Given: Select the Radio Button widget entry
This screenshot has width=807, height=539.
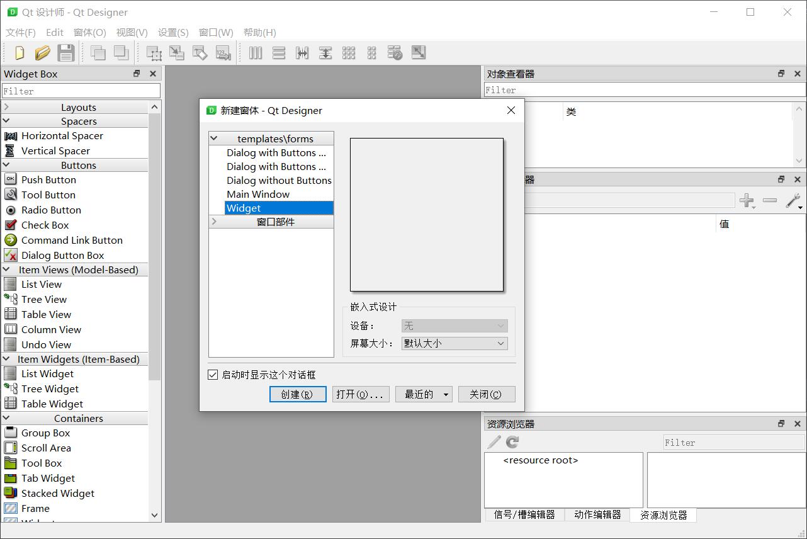Looking at the screenshot, I should pyautogui.click(x=50, y=210).
